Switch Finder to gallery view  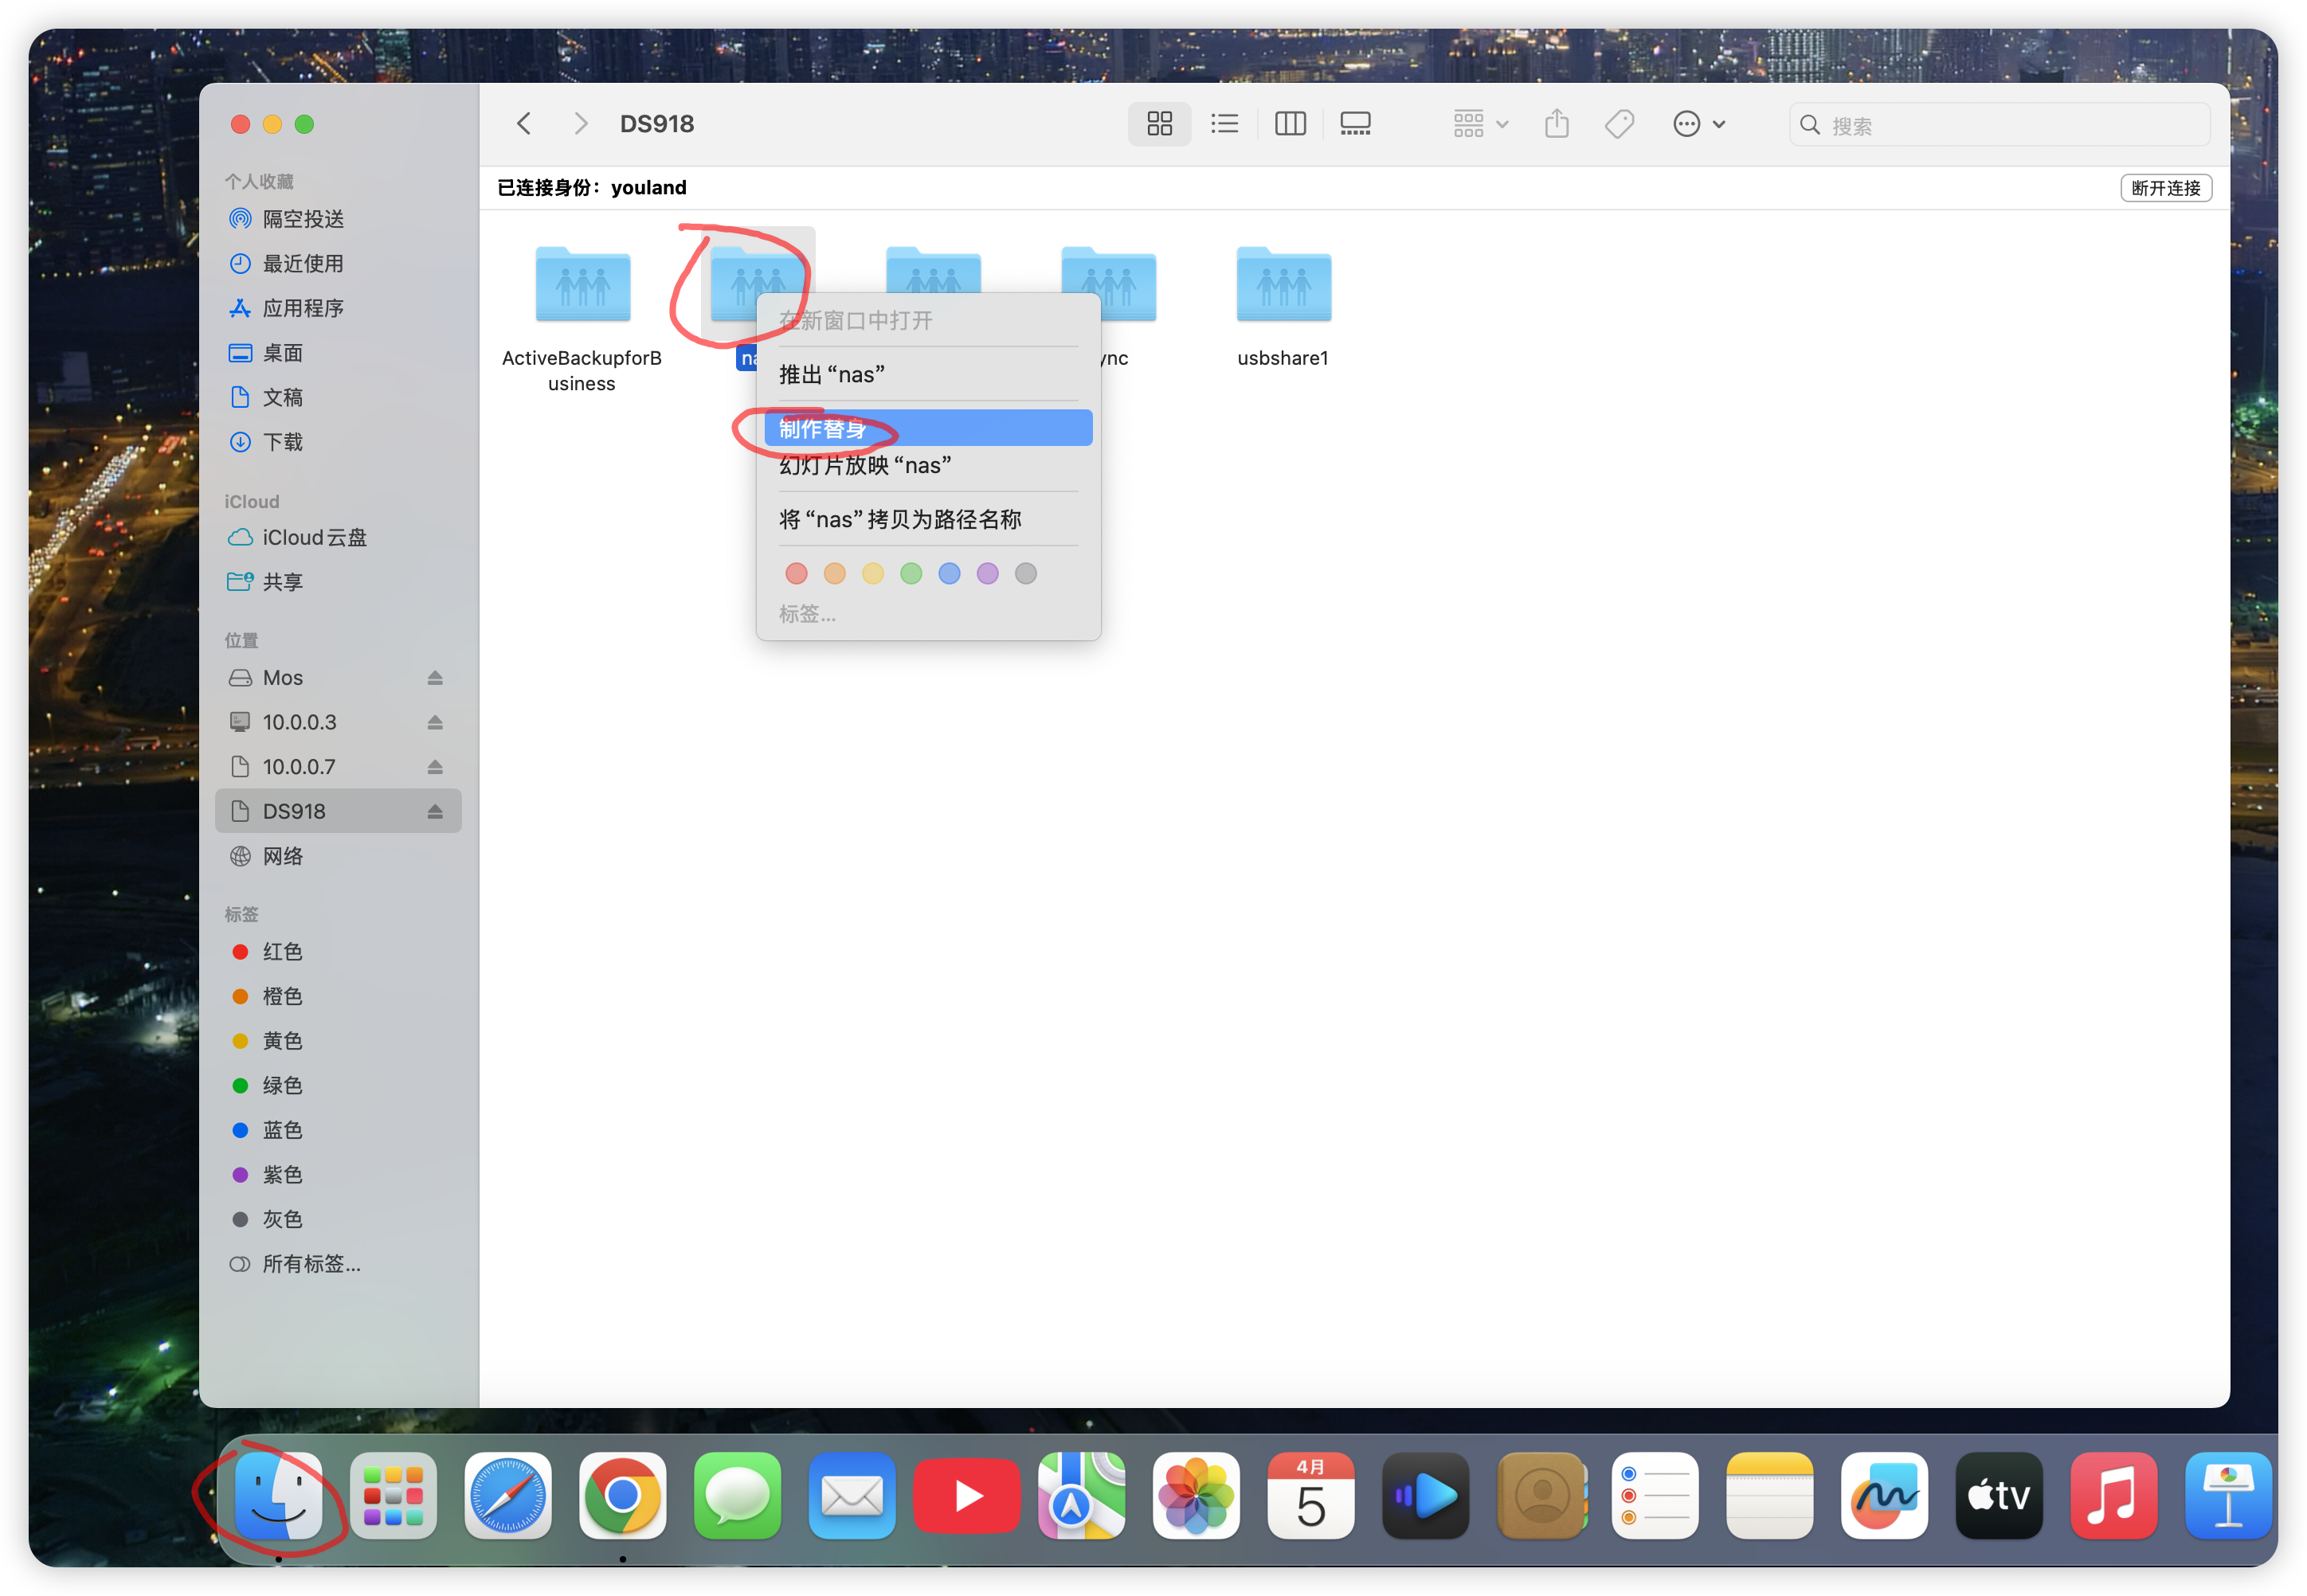click(1355, 124)
